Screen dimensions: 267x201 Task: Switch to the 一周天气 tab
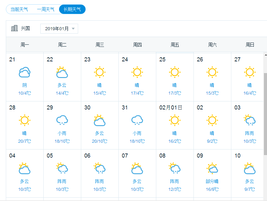(x=46, y=9)
